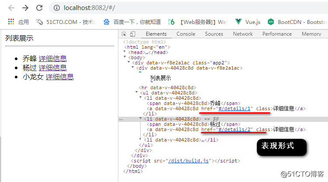Viewport: 328px width, 182px height.
Task: Open the ellipsis menu beside selected li
Action: pos(121,119)
